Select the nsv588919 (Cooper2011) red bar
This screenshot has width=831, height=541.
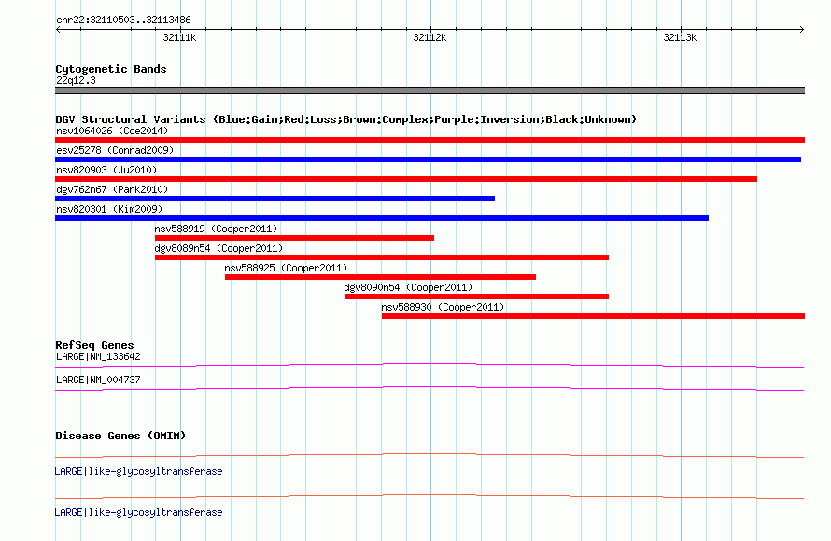tap(295, 238)
